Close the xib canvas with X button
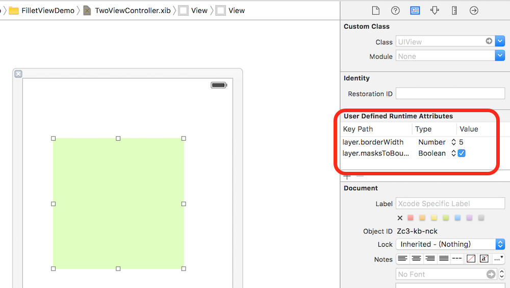The width and height of the screenshot is (510, 288). pos(18,74)
